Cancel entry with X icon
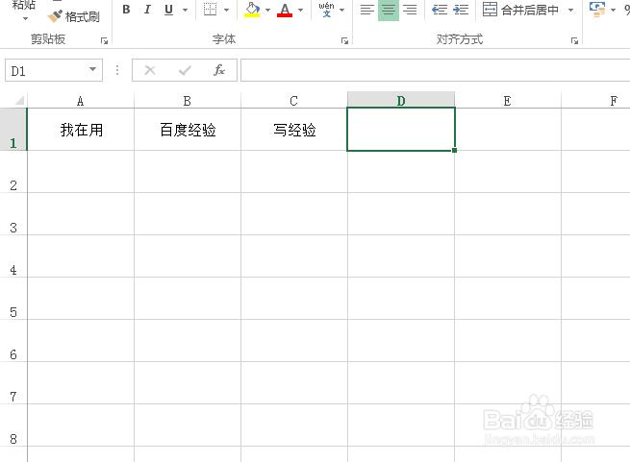The height and width of the screenshot is (462, 630). point(150,70)
